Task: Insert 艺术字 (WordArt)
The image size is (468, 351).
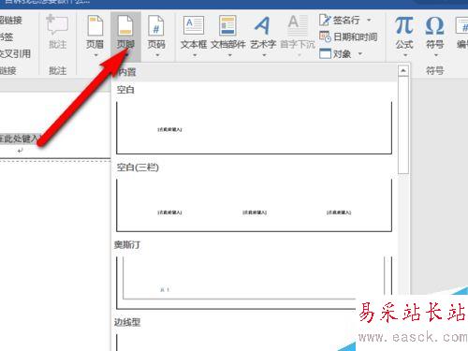Action: click(x=263, y=32)
